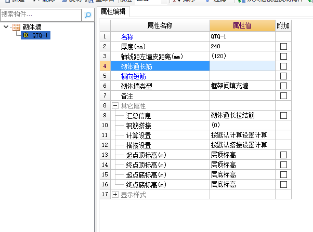
Task: Tick the 起点底标高 附加 checkbox
Action: click(x=283, y=174)
